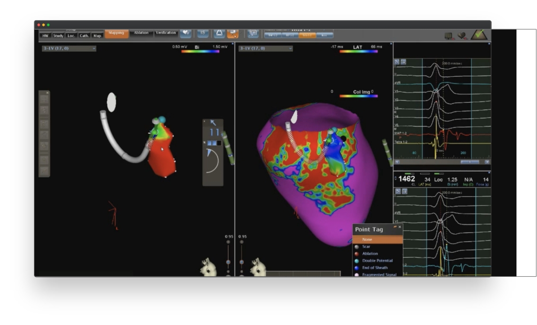Click the orange highlighted toolbar icon
The height and width of the screenshot is (325, 537).
(x=233, y=33)
